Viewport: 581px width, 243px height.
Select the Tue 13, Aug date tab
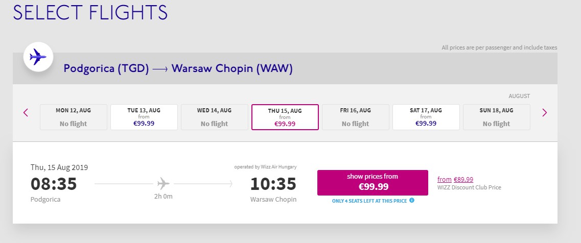(144, 117)
